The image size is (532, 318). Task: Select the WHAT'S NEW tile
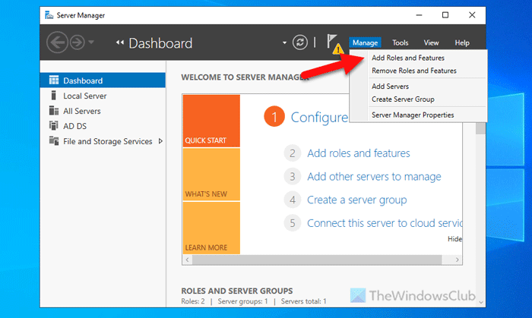point(211,175)
